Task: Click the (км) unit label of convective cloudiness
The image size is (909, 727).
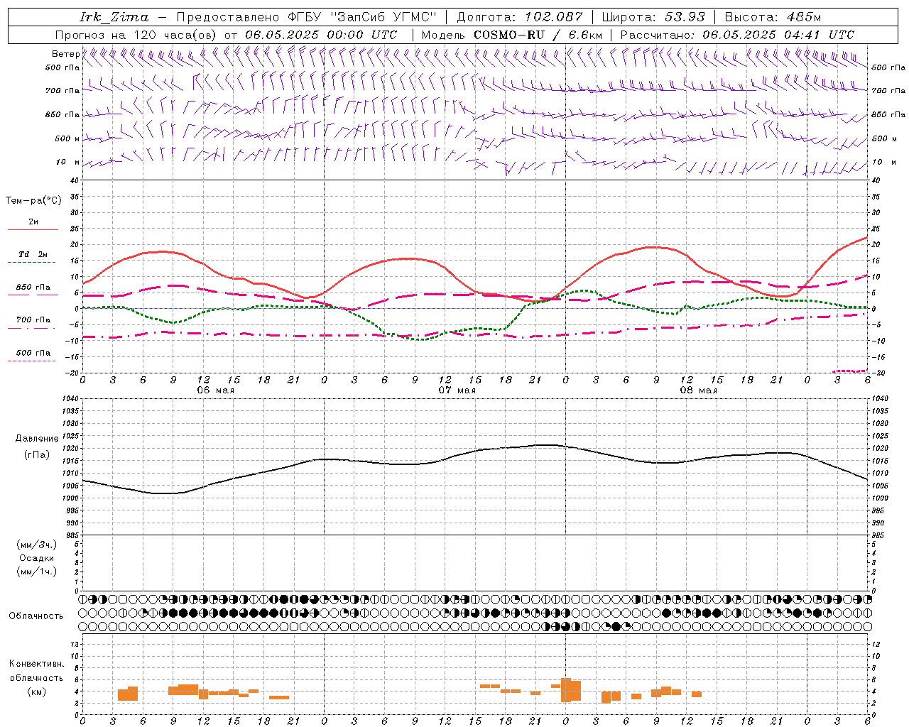Action: [x=37, y=692]
